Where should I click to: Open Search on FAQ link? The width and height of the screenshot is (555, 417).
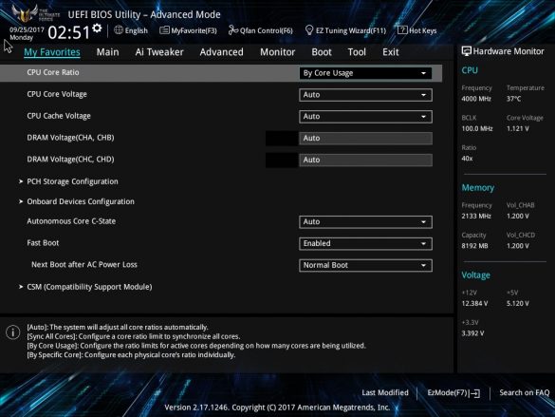click(x=525, y=392)
